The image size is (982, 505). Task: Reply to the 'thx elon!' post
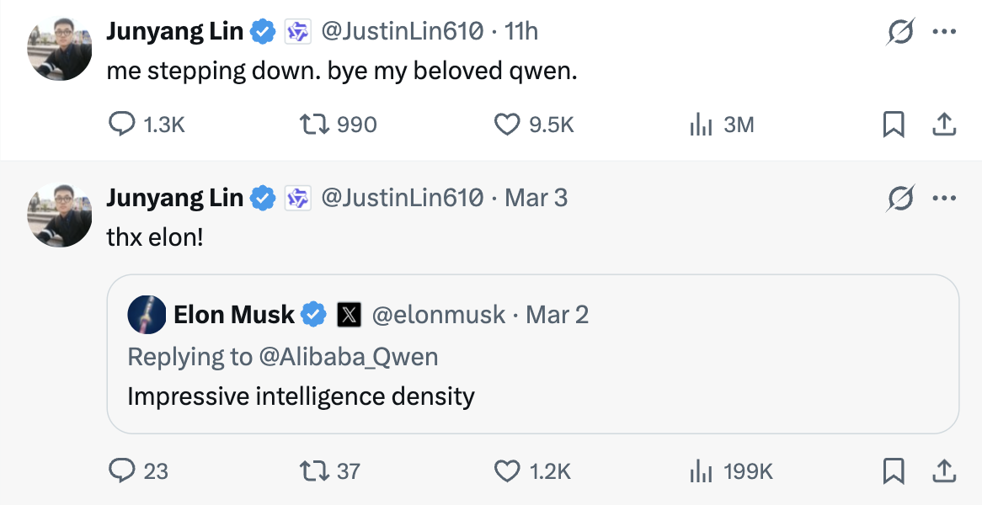(x=123, y=470)
